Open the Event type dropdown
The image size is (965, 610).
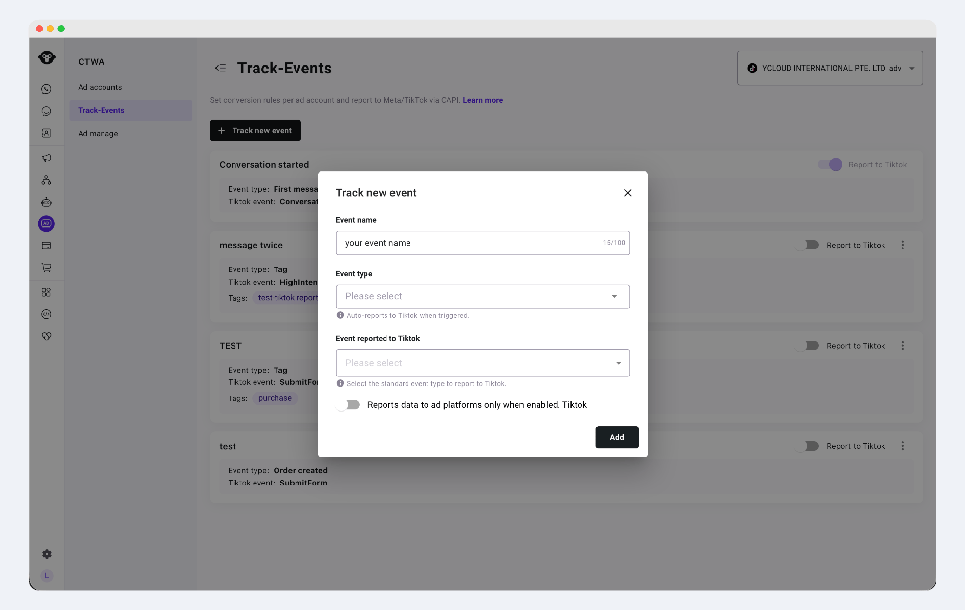point(482,296)
